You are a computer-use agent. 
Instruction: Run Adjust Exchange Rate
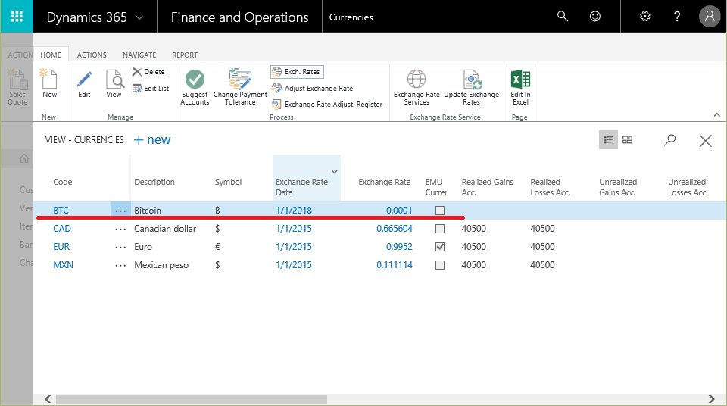(313, 88)
